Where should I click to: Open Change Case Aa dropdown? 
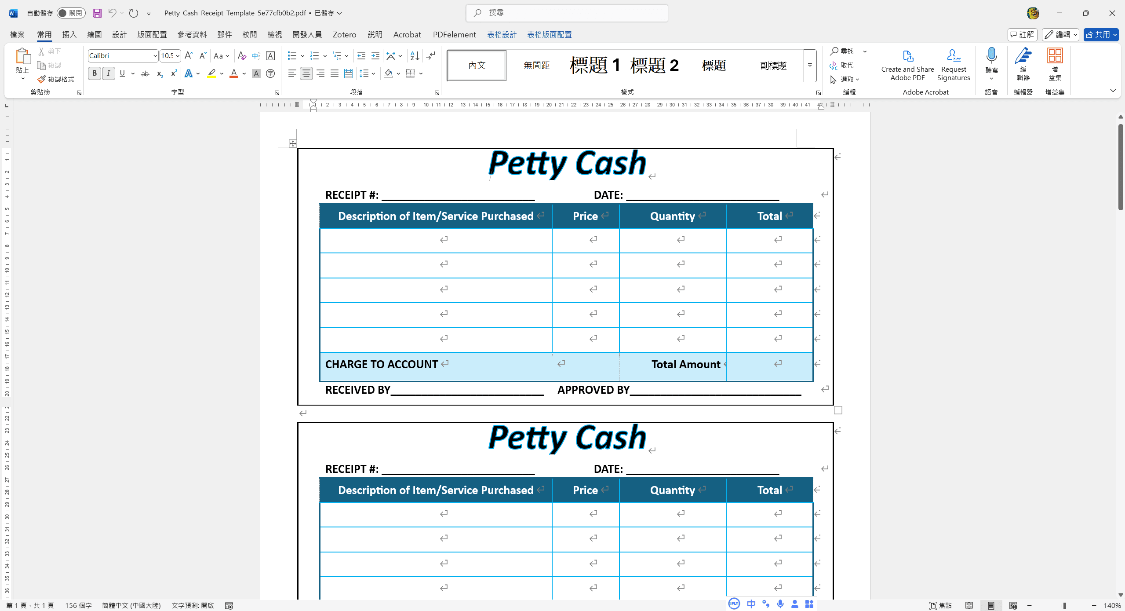[x=222, y=56]
